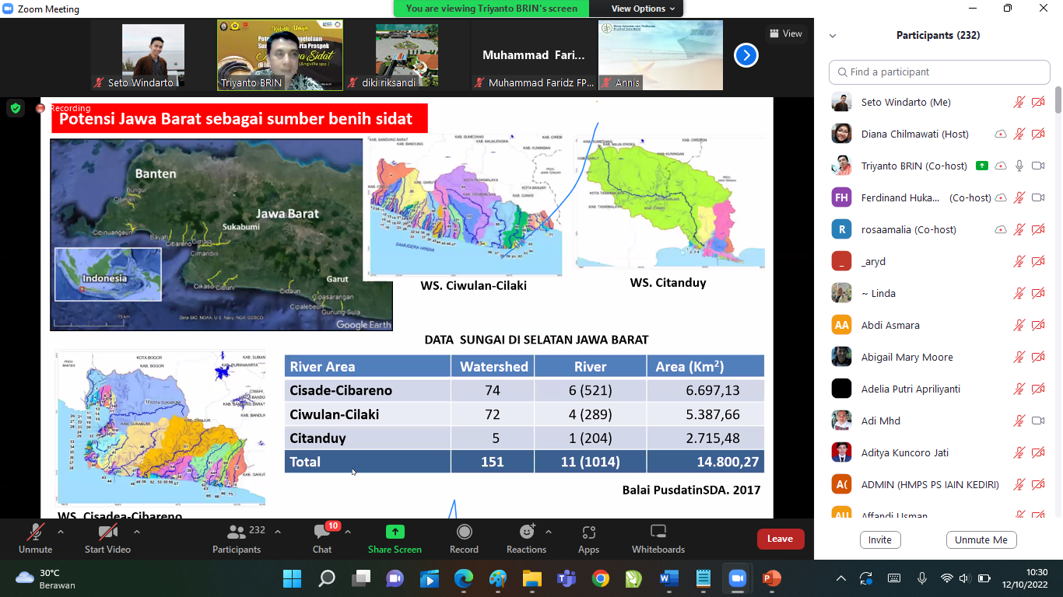
Task: Click the Share Screen icon
Action: pos(395,533)
